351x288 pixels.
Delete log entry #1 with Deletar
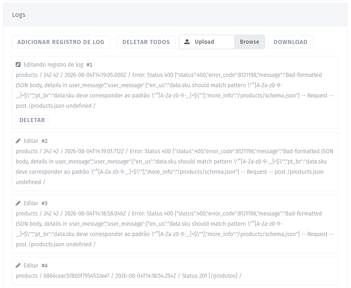click(32, 120)
